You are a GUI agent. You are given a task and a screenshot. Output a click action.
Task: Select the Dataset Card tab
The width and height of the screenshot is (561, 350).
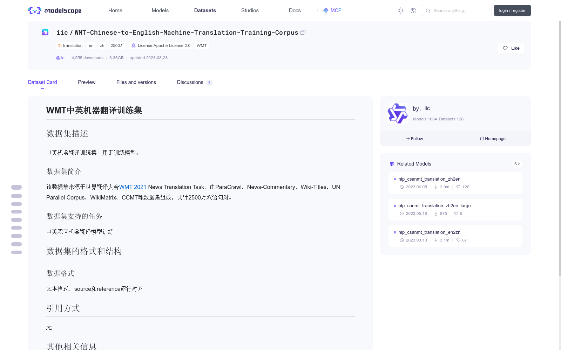(x=42, y=82)
